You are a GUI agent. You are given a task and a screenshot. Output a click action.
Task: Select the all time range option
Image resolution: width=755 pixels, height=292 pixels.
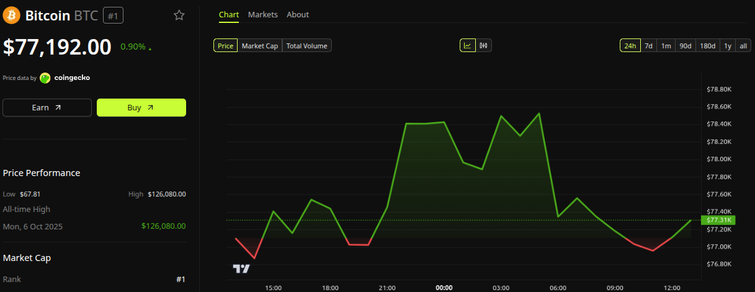(x=744, y=45)
